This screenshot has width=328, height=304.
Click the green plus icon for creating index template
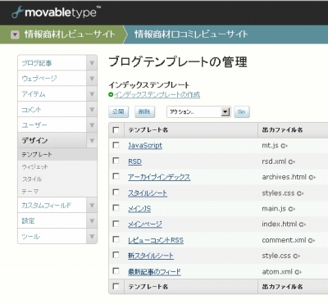click(111, 95)
